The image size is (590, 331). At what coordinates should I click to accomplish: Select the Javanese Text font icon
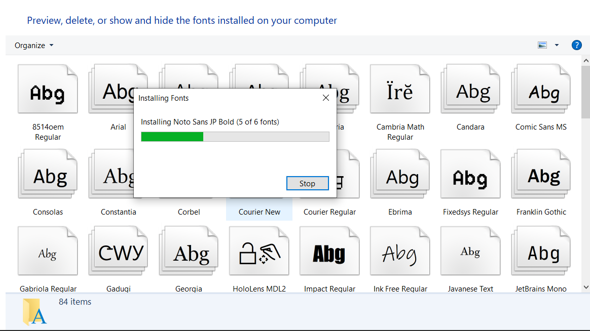(470, 251)
